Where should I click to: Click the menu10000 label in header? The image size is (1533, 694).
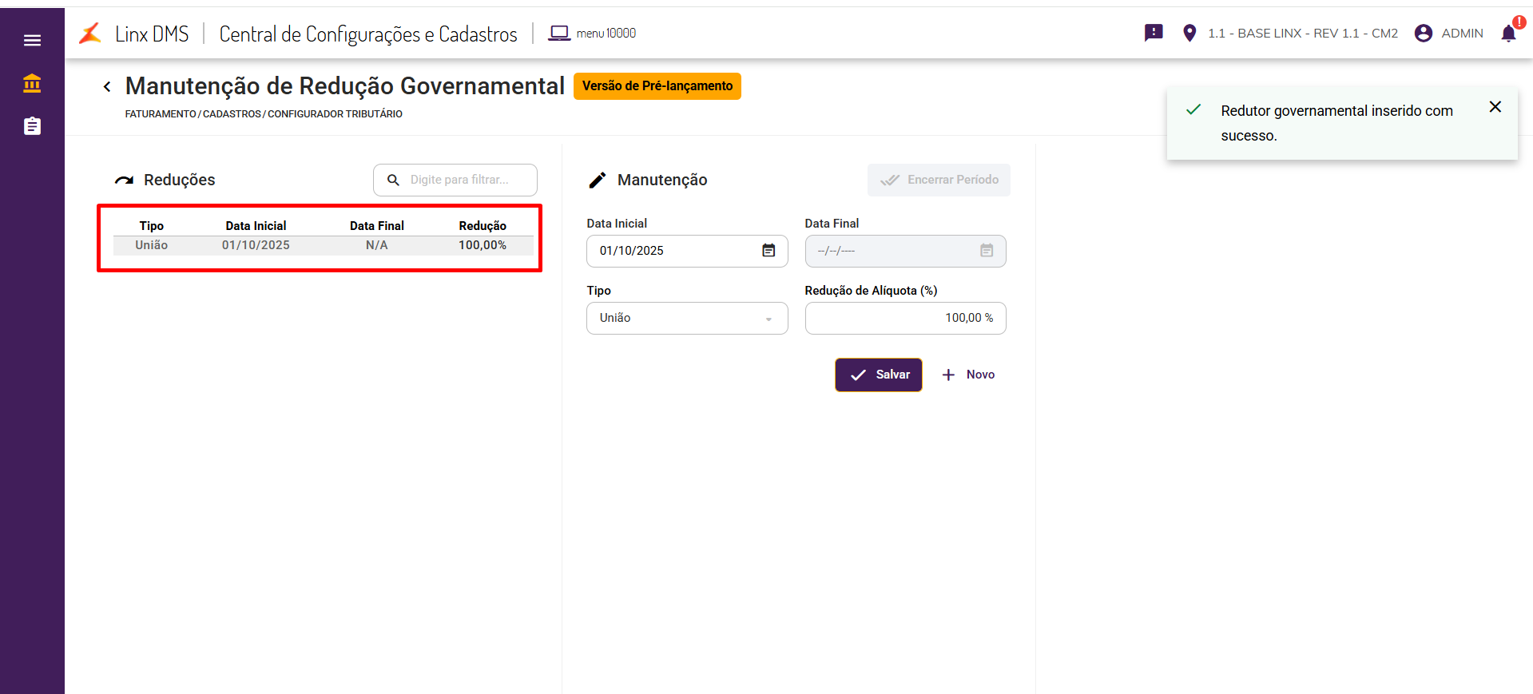[x=606, y=33]
